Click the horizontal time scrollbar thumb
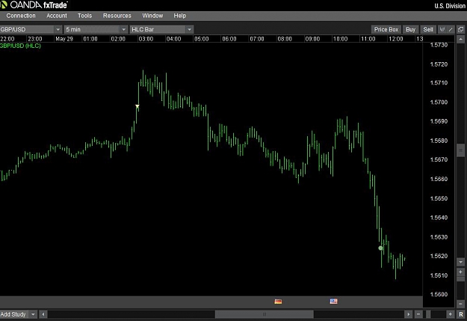Image resolution: width=467 pixels, height=321 pixels. pos(265,314)
